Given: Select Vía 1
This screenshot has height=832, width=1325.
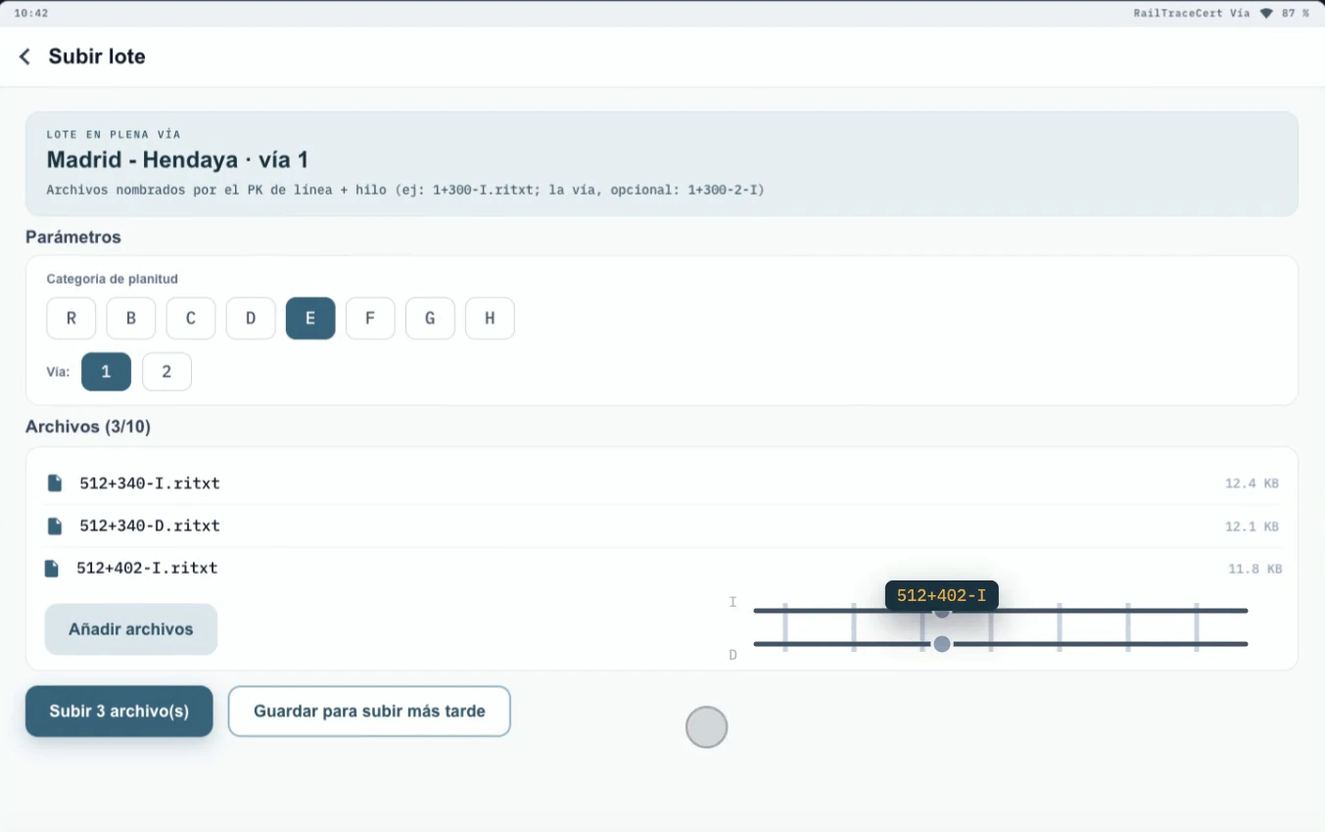Looking at the screenshot, I should coord(106,372).
